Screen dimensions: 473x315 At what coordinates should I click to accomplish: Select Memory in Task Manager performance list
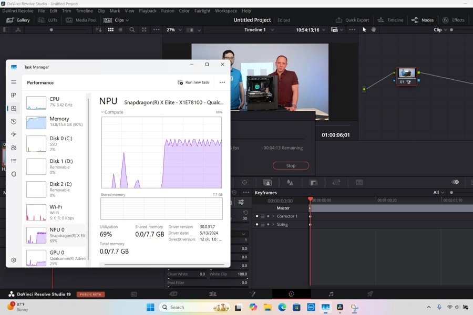pos(55,122)
